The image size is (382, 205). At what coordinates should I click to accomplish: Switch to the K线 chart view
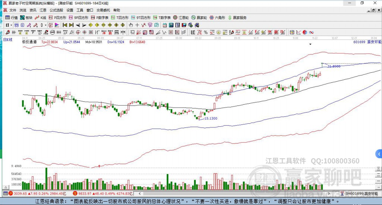40,18
